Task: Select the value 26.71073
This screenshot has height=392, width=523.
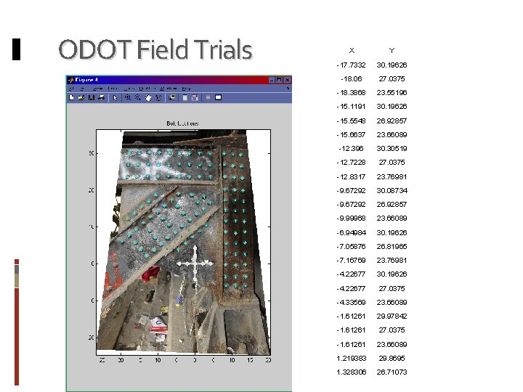Action: tap(392, 372)
